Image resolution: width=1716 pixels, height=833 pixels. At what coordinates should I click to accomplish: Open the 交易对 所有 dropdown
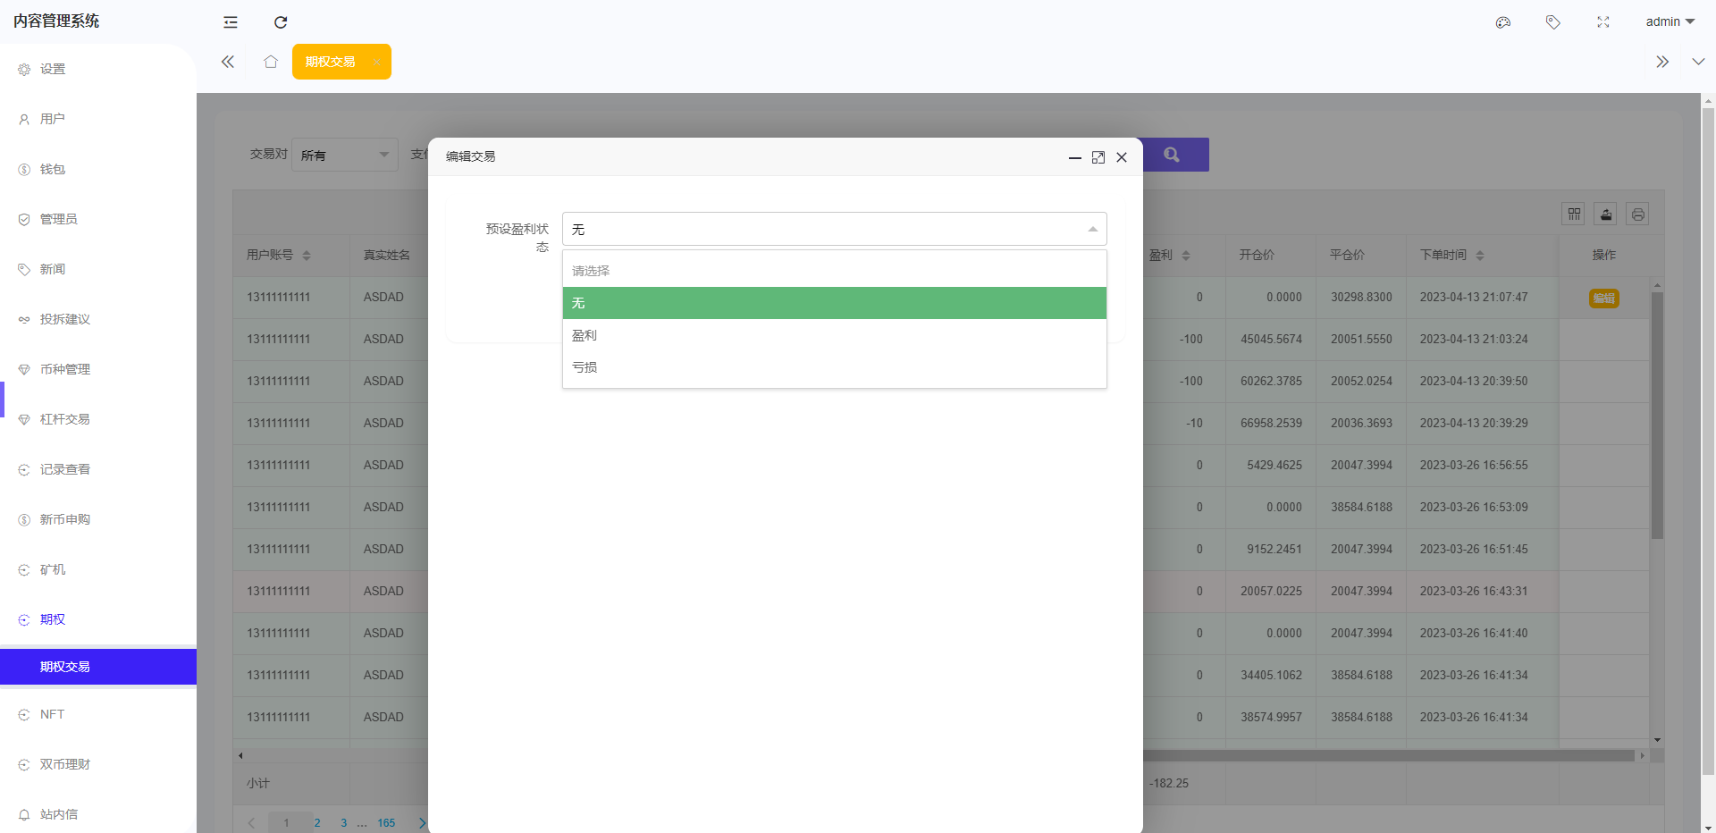[345, 156]
